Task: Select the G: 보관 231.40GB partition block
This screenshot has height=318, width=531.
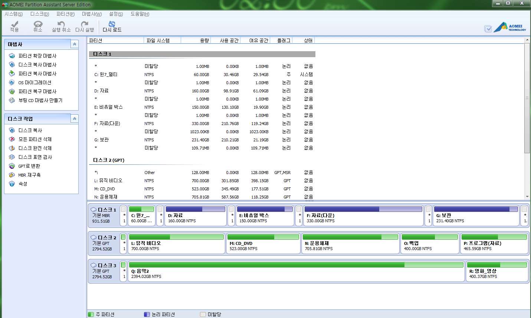Action: coord(476,216)
